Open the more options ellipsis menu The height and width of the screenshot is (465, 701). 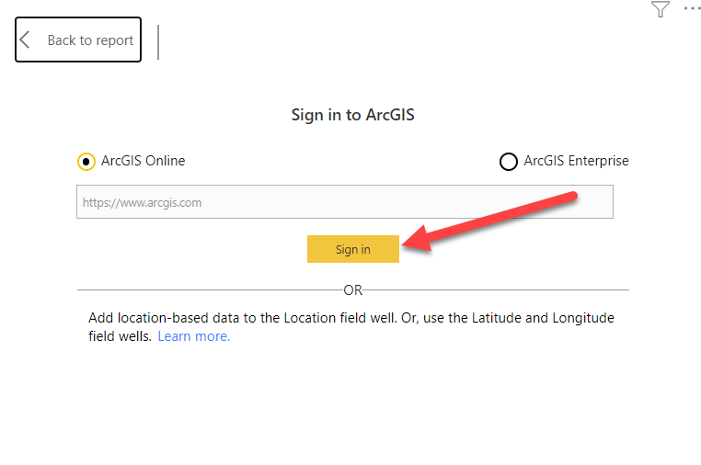(692, 8)
